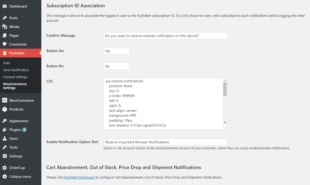Click the Cart Abandonment notifications heading
Screen dimensions: 310x185
[x=124, y=167]
